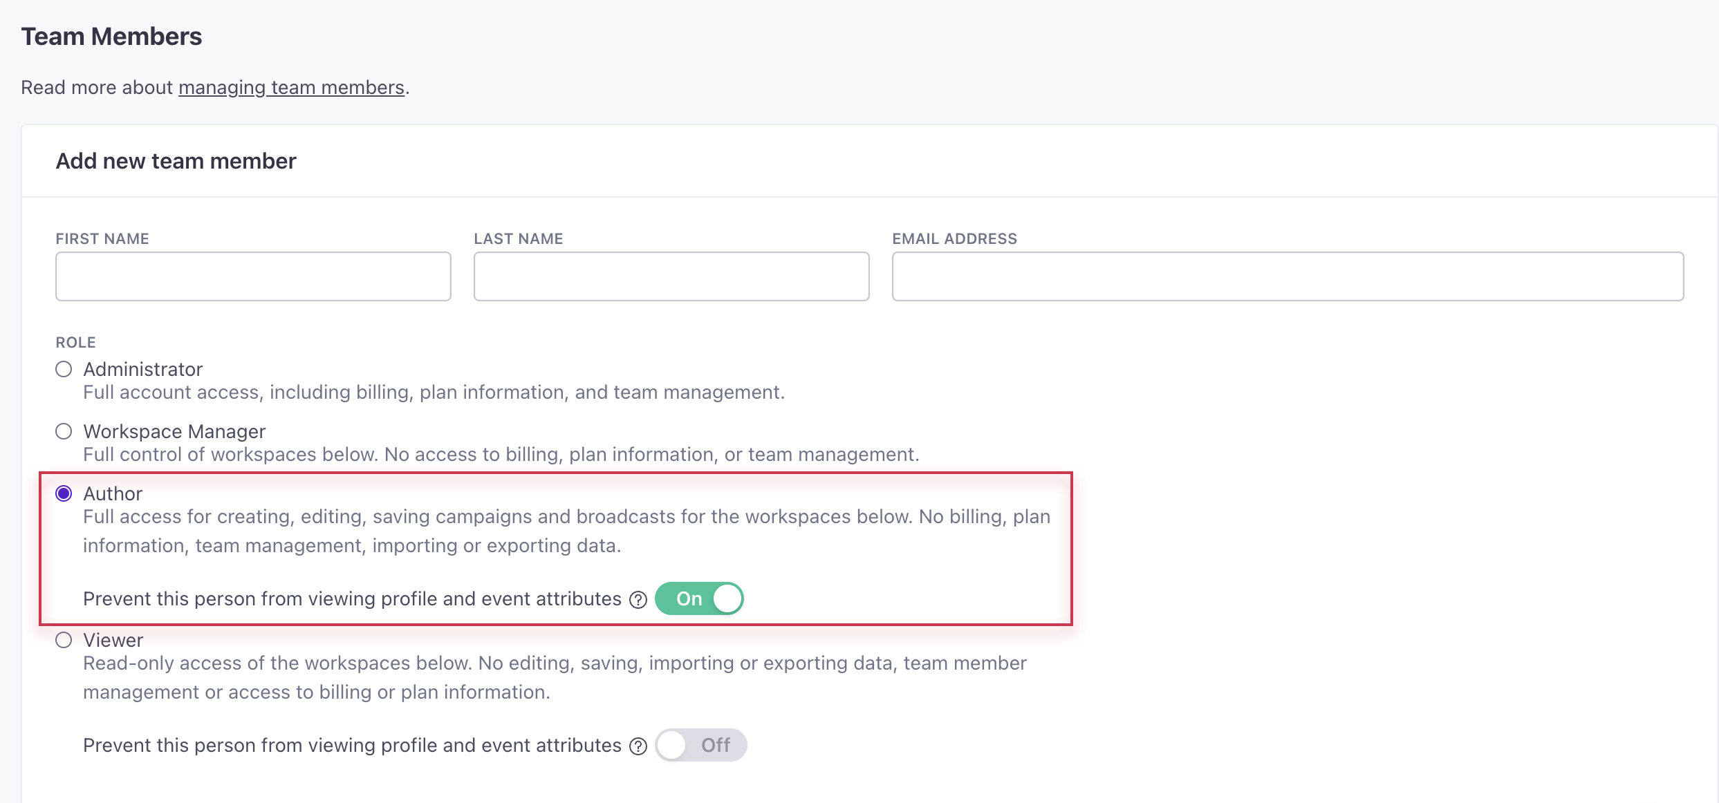Viewport: 1719px width, 803px height.
Task: Click 'Full access for creating, editing' Author description
Action: (567, 531)
